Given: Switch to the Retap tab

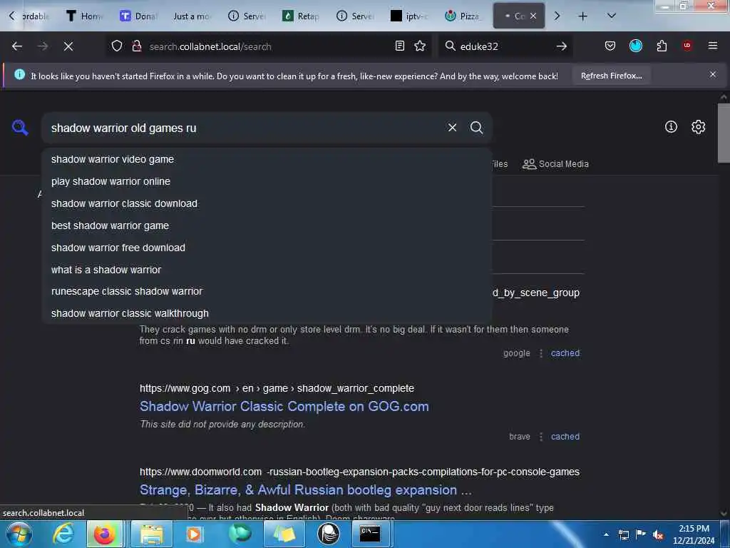Looking at the screenshot, I should [301, 16].
